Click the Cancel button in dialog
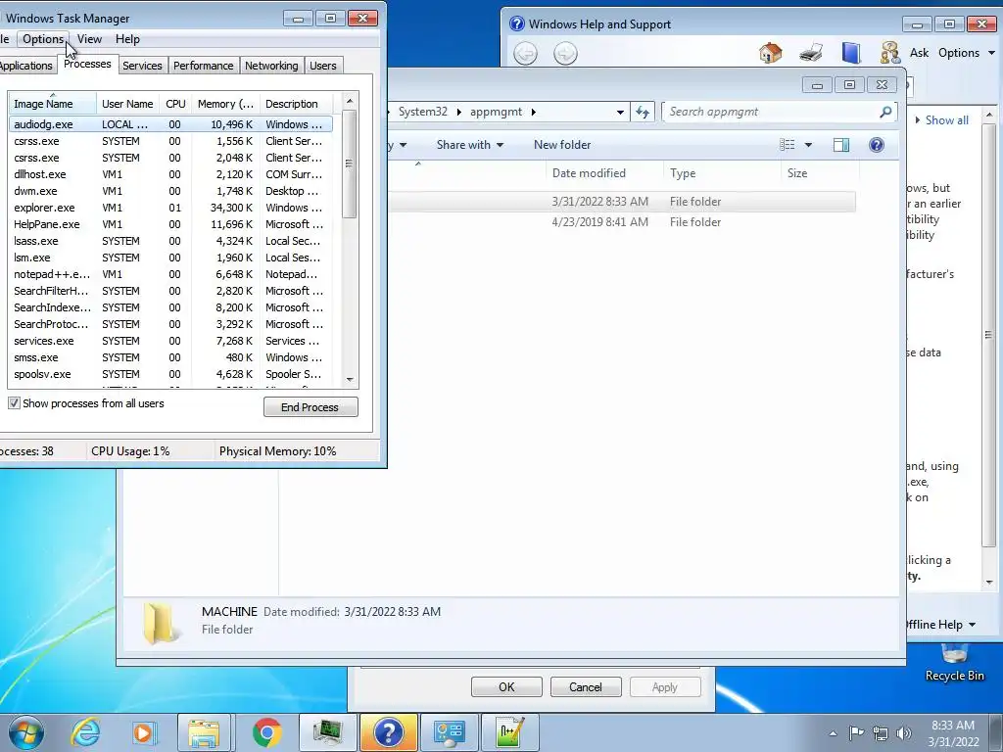The image size is (1003, 752). [586, 687]
